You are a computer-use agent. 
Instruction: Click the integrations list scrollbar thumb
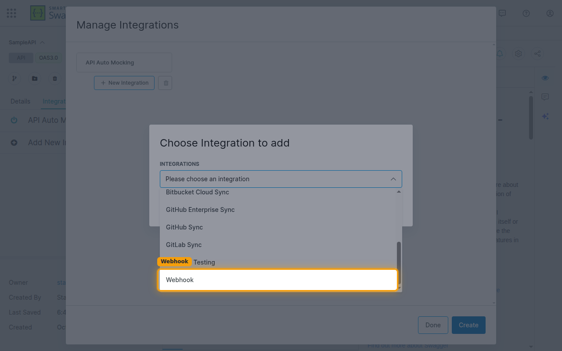[399, 262]
